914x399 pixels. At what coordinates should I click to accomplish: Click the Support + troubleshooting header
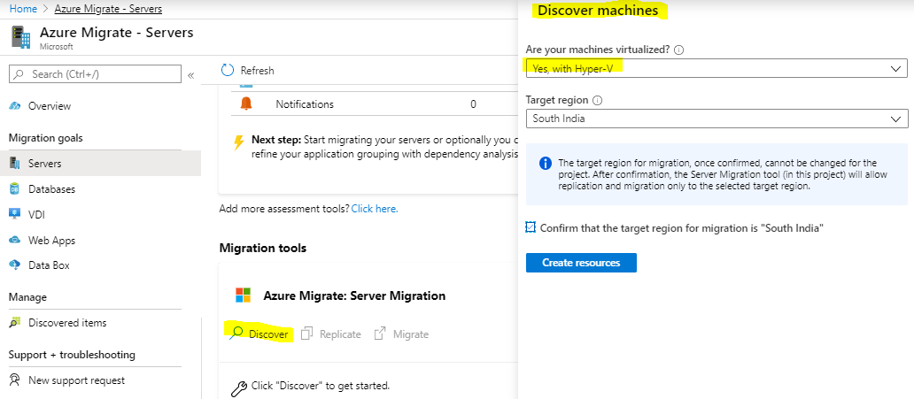point(72,355)
